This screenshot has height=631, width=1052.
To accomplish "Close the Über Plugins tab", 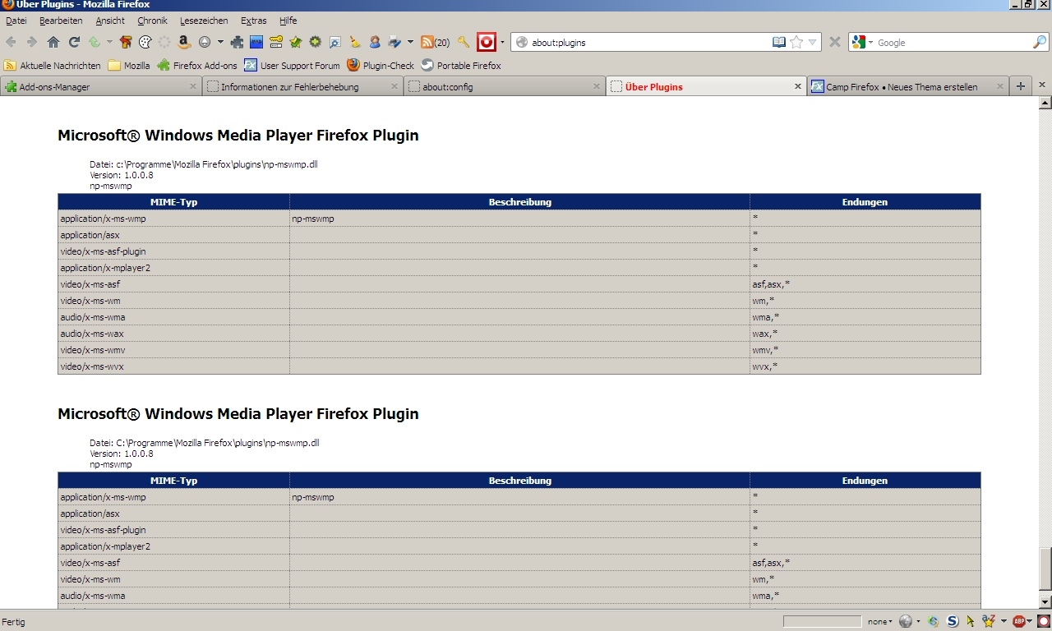I will tap(797, 86).
